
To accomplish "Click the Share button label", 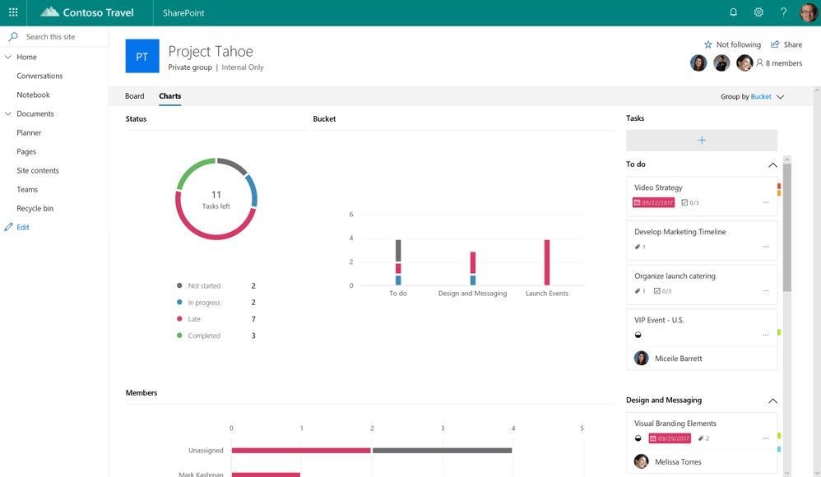I will tap(793, 44).
